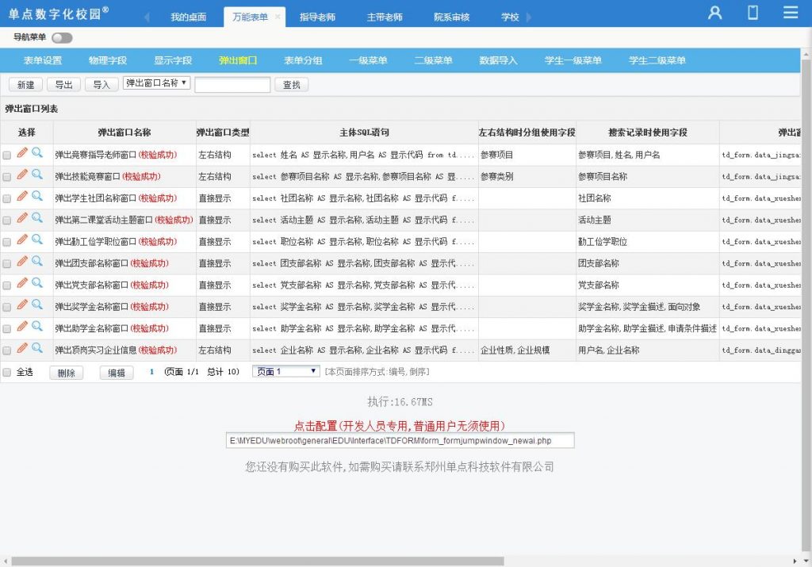Viewport: 812px width, 567px height.
Task: Select the 数据导入 menu item
Action: 498,60
